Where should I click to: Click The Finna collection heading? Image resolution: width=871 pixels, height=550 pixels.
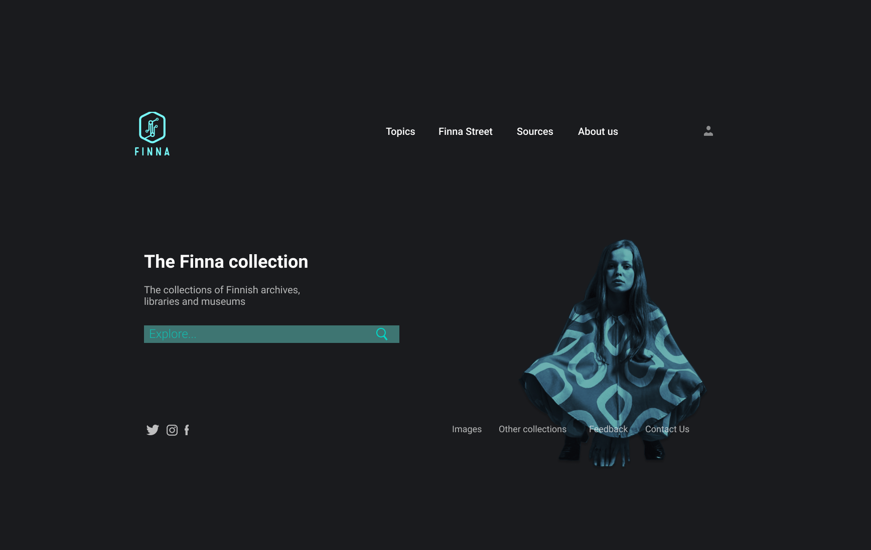226,262
